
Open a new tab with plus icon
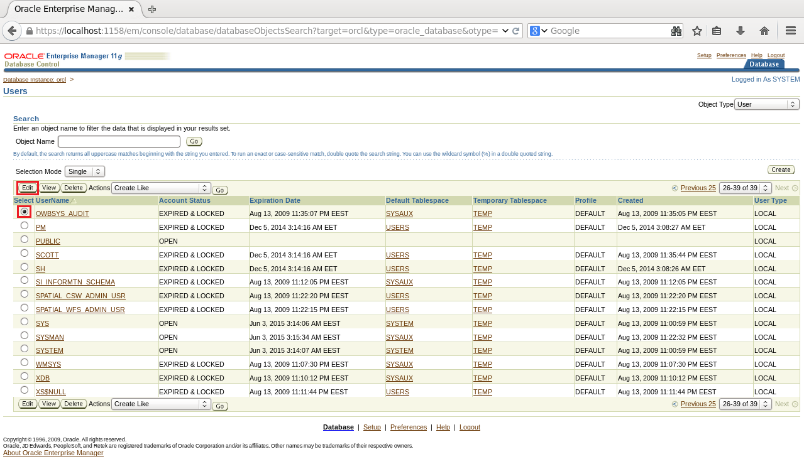(x=152, y=9)
